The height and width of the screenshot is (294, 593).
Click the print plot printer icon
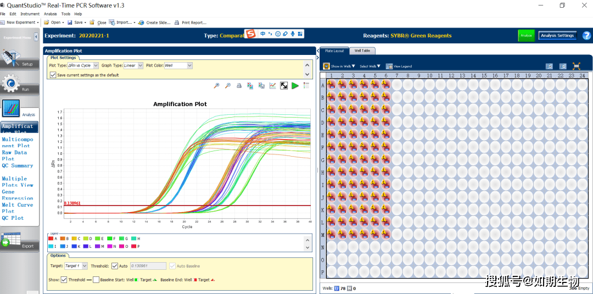[x=239, y=86]
